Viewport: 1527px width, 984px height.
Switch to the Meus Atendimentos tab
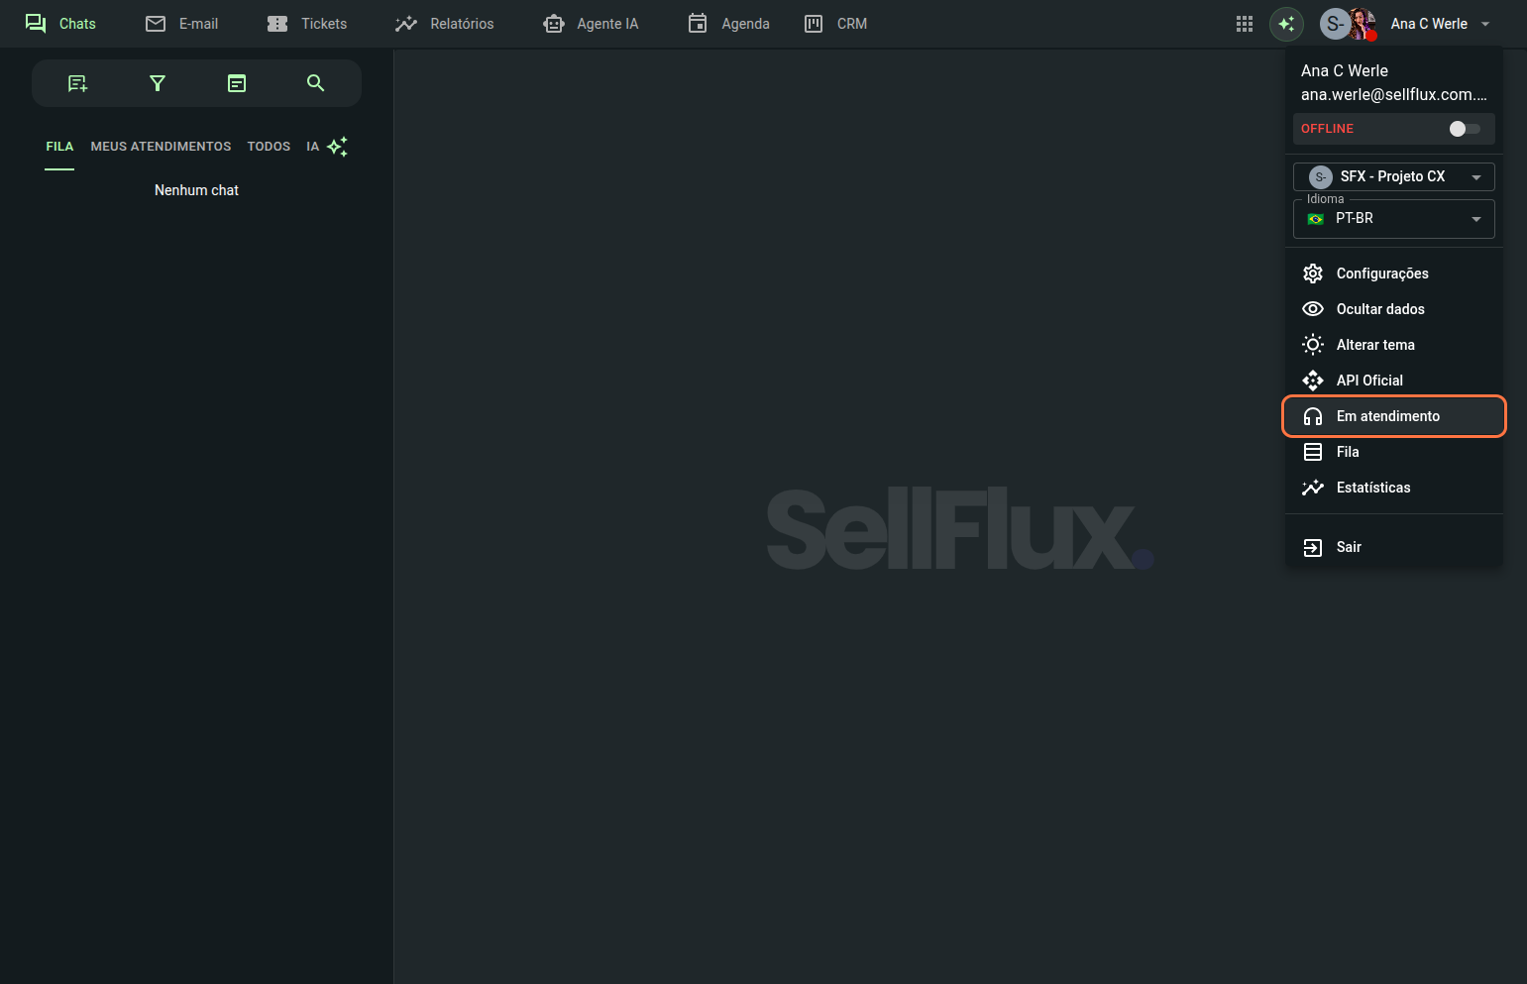point(161,147)
